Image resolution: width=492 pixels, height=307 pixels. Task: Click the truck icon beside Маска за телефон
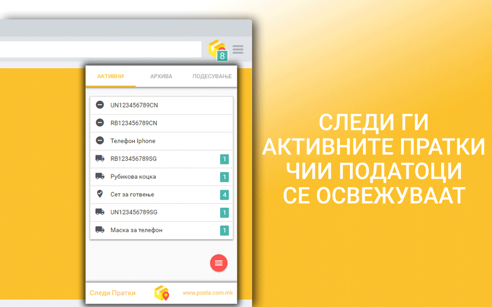[100, 230]
